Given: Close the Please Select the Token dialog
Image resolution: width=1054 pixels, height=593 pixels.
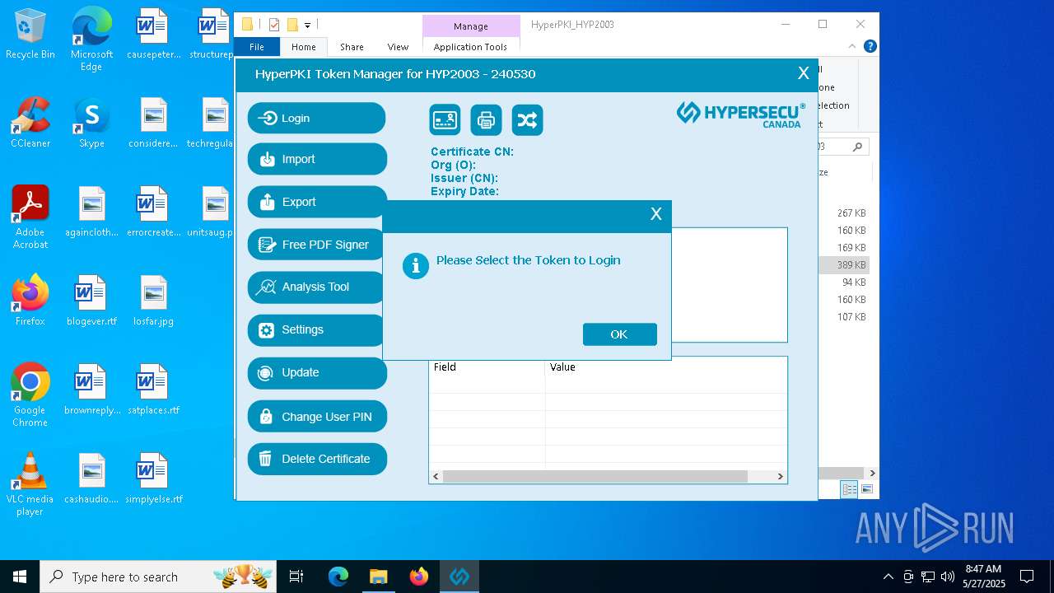Looking at the screenshot, I should [656, 214].
